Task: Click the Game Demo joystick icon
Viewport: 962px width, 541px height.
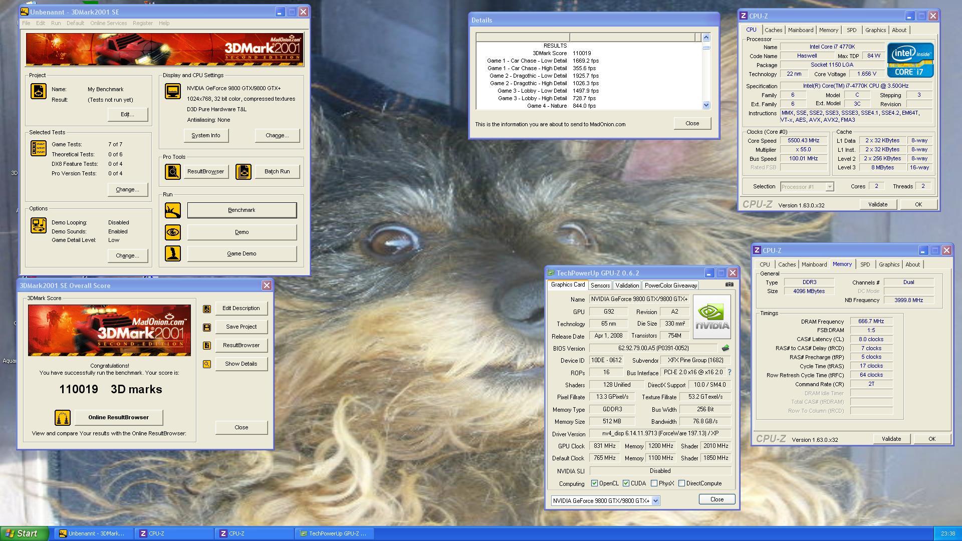Action: click(173, 253)
